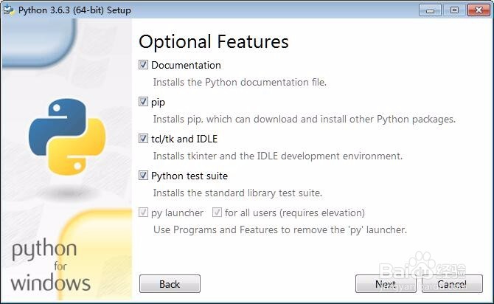494x304 pixels.
Task: Click the 'Optional Features' heading
Action: pyautogui.click(x=214, y=41)
